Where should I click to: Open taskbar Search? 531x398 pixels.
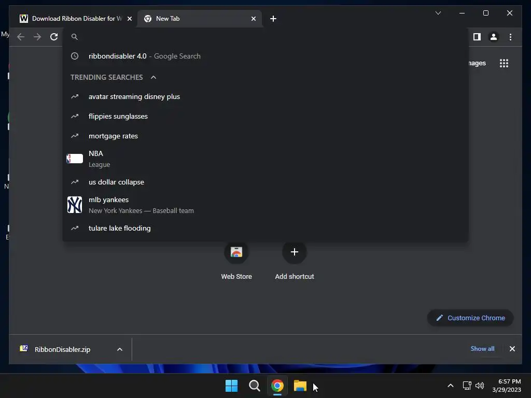254,386
